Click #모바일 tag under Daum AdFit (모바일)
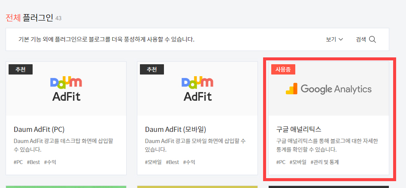The image size is (406, 188). point(153,162)
